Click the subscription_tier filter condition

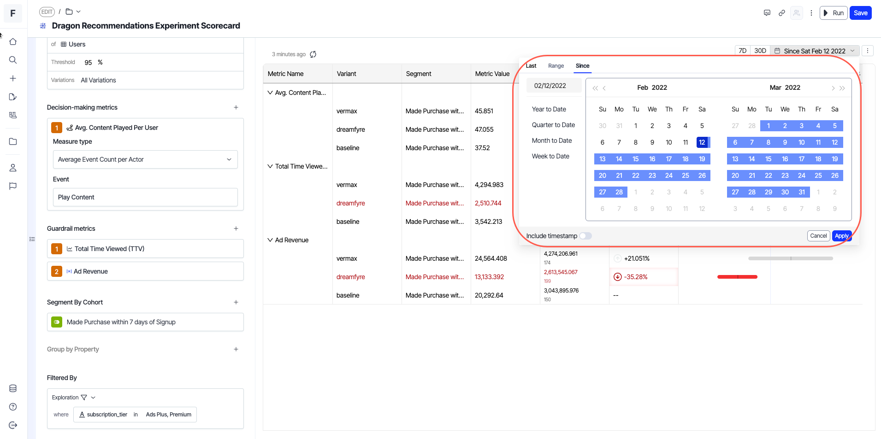tap(135, 415)
